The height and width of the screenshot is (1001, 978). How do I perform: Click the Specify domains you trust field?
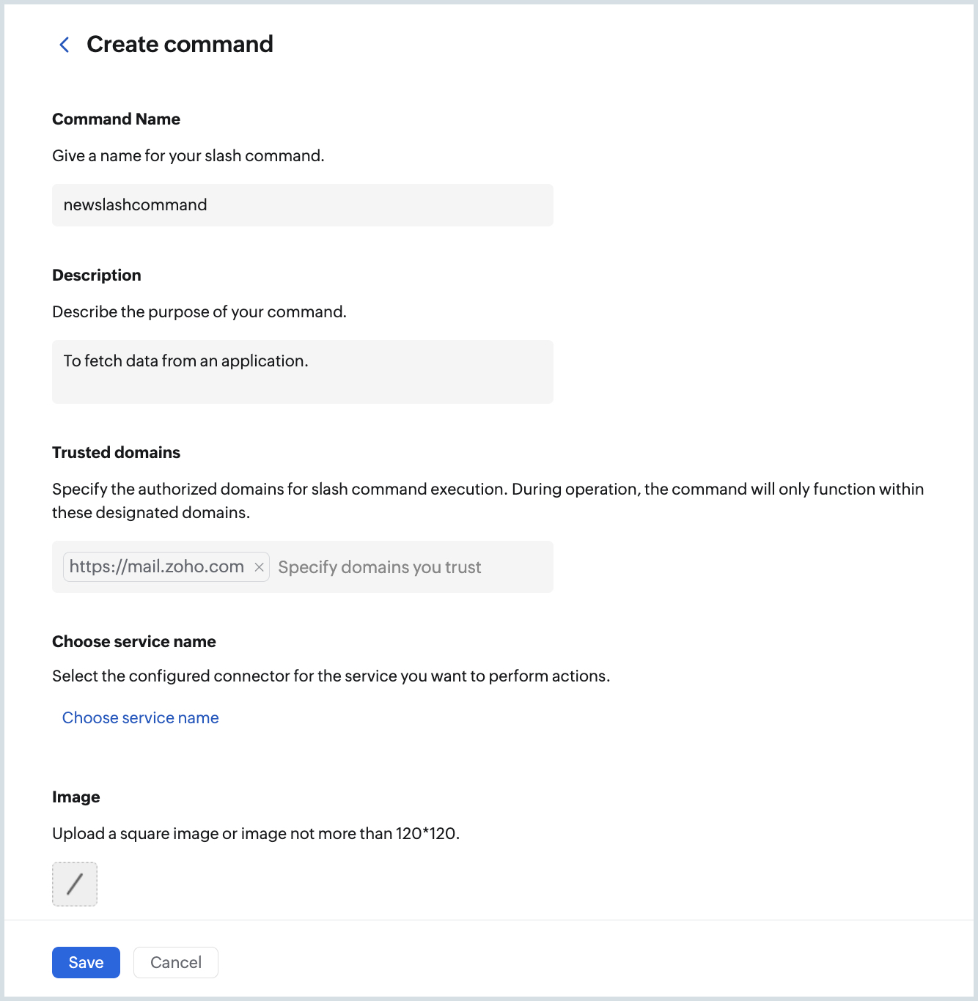tap(379, 566)
